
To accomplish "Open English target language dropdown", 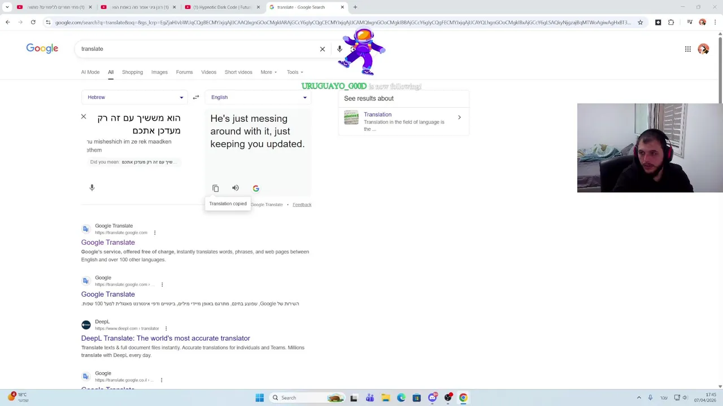I will (x=259, y=97).
